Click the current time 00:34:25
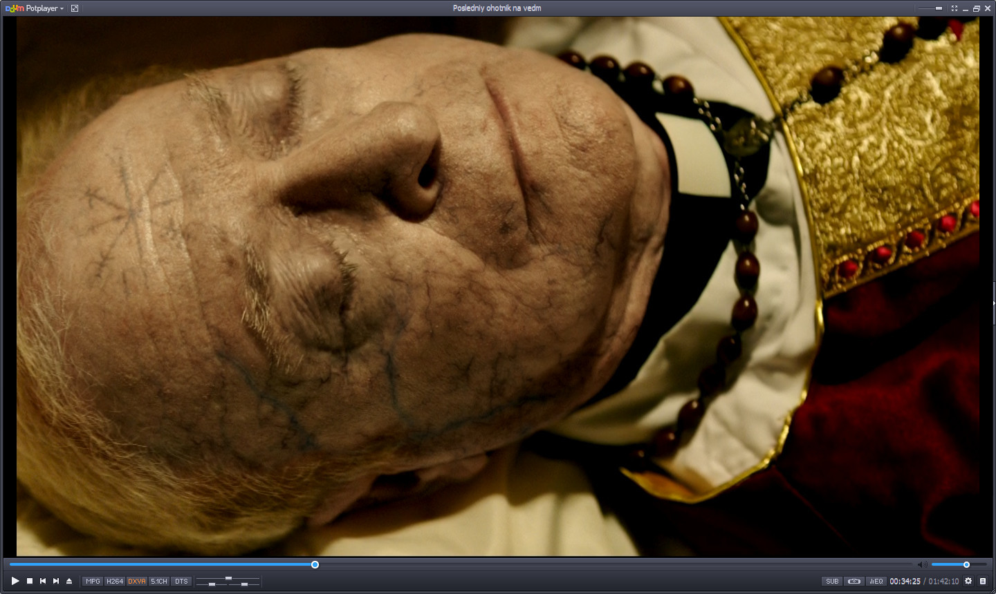The width and height of the screenshot is (996, 594). [905, 582]
